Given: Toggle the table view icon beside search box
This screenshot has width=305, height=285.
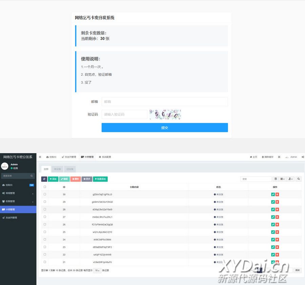Looking at the screenshot, I should tap(276, 179).
